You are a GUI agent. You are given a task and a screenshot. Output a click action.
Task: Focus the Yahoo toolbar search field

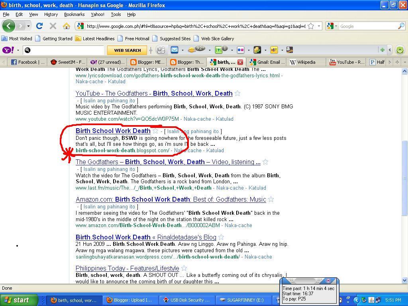click(63, 50)
